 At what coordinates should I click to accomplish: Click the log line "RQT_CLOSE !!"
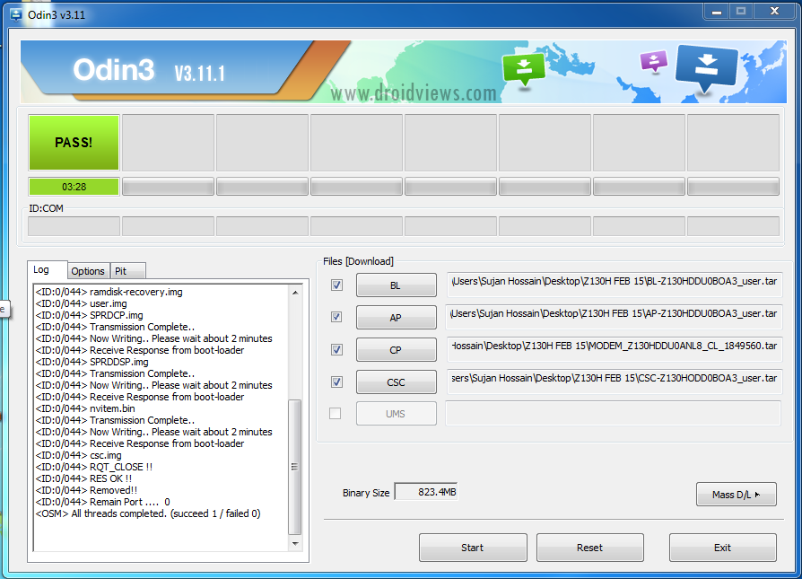(94, 467)
